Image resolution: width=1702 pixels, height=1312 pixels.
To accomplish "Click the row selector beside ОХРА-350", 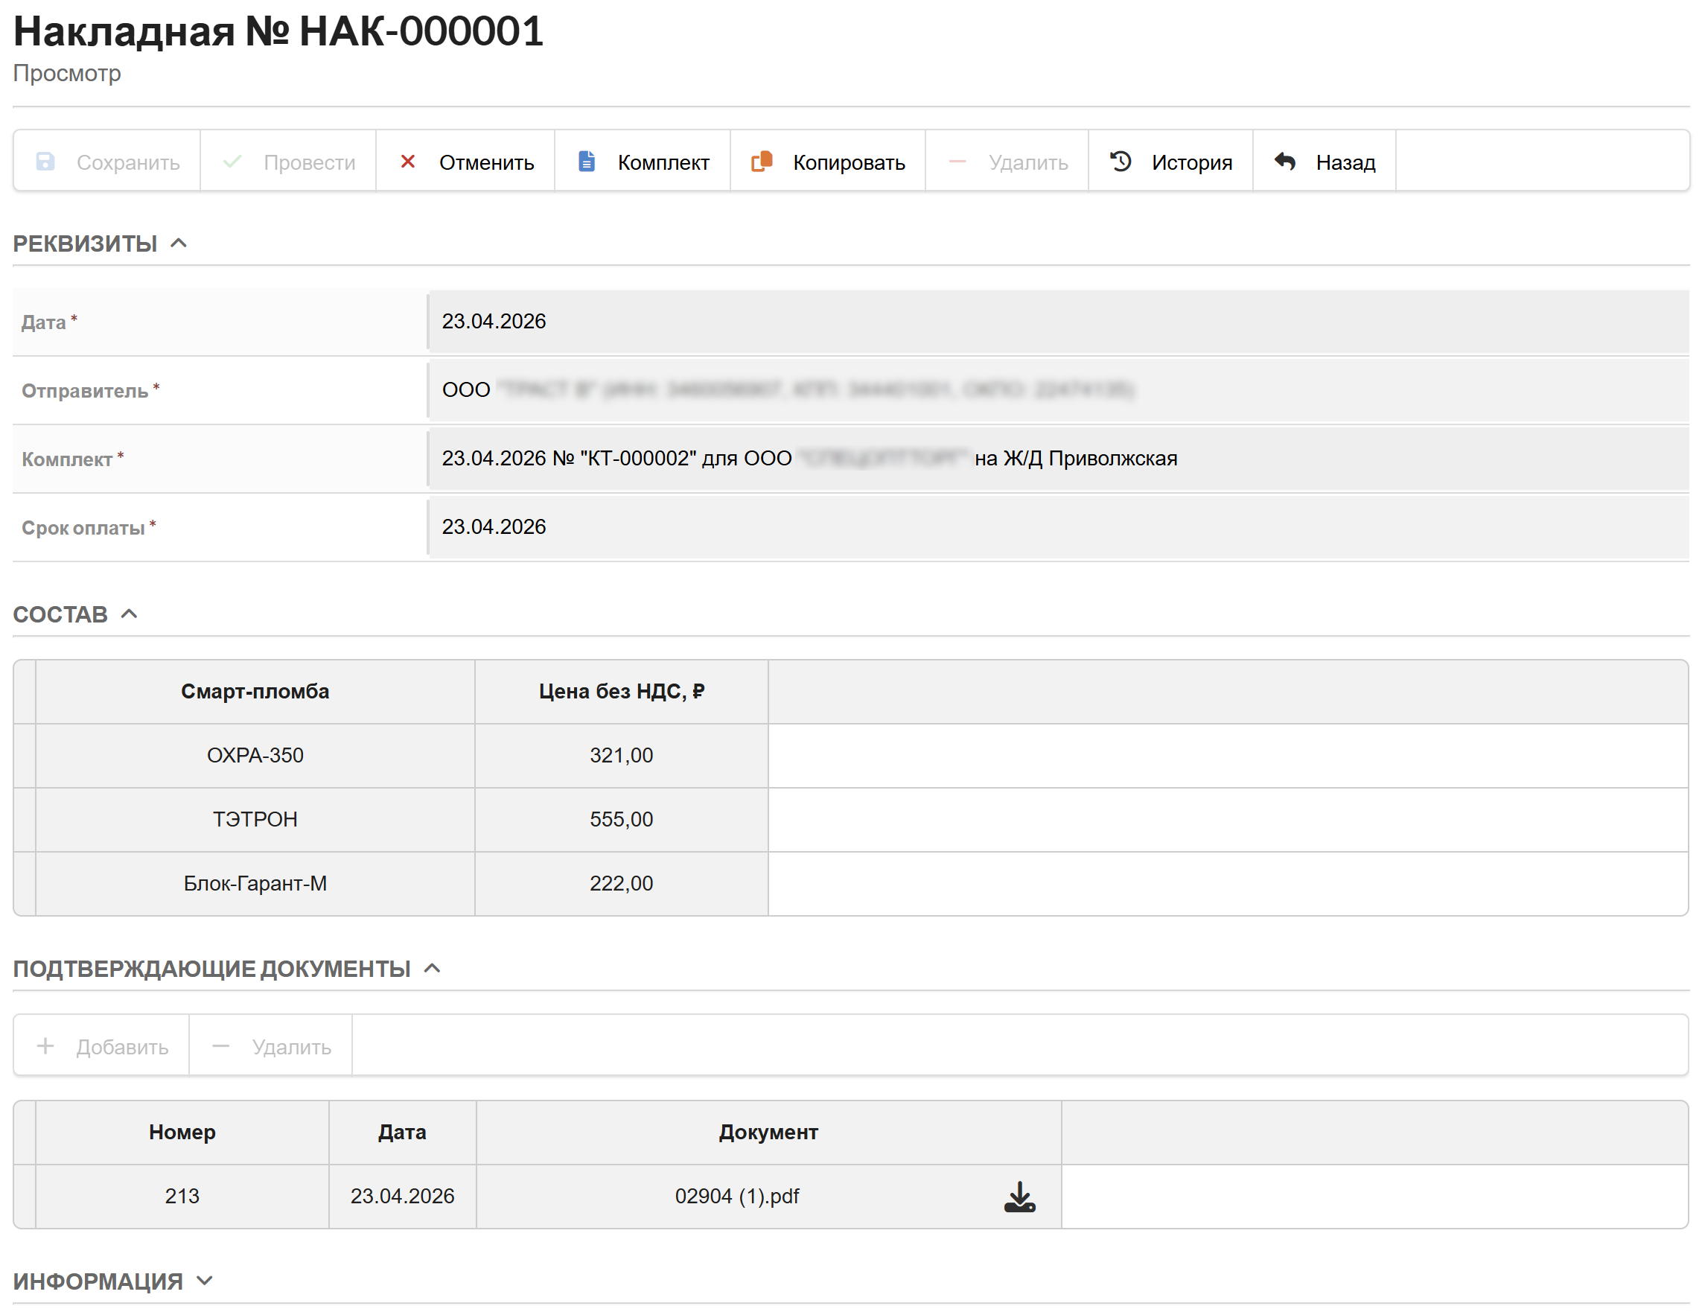I will [25, 755].
